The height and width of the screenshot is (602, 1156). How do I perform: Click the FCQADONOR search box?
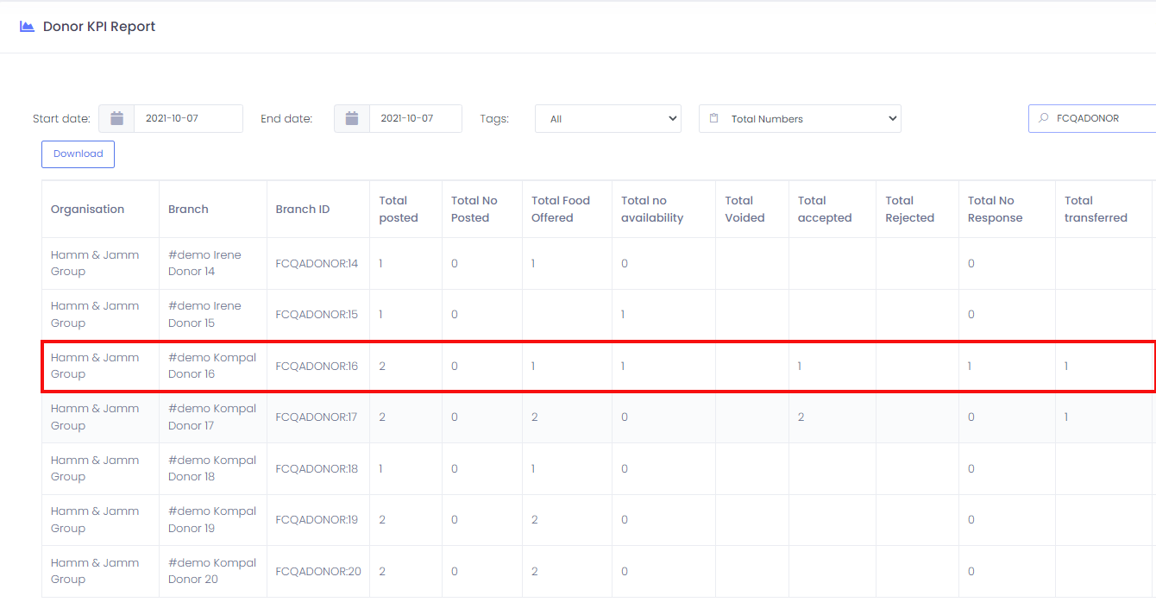(x=1100, y=118)
